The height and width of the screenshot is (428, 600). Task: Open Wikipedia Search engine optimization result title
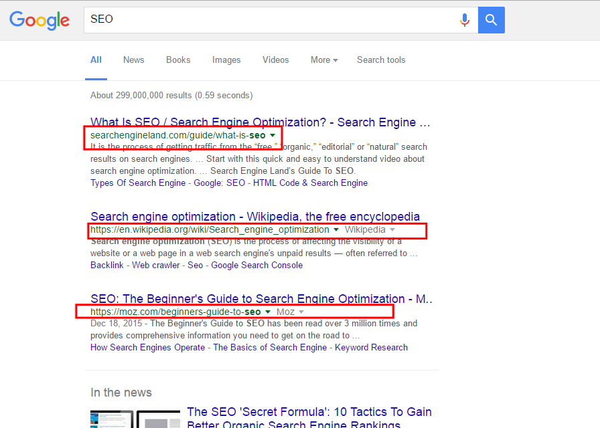pyautogui.click(x=255, y=217)
